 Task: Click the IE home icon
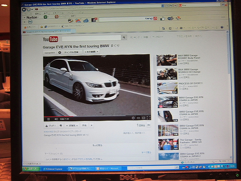(164, 28)
